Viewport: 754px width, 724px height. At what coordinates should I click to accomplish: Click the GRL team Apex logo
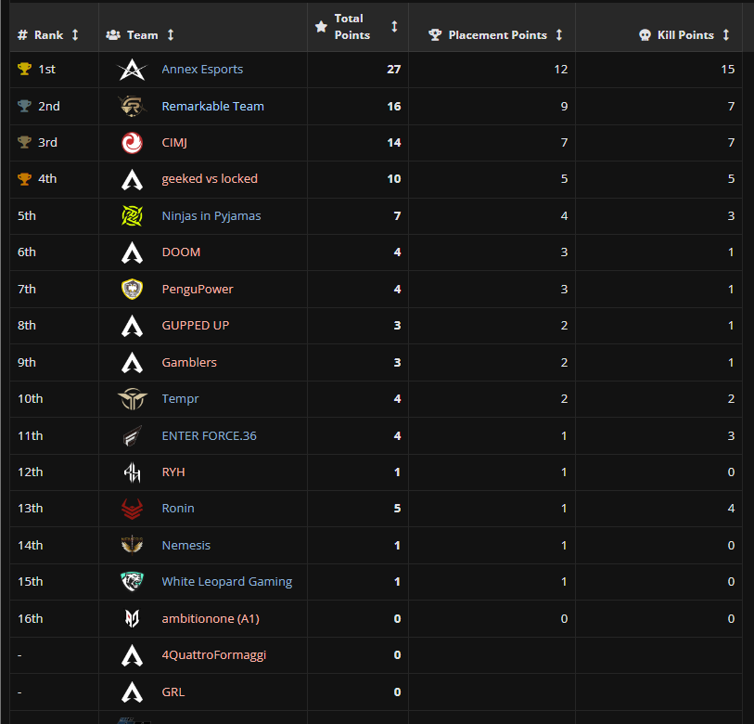point(133,692)
